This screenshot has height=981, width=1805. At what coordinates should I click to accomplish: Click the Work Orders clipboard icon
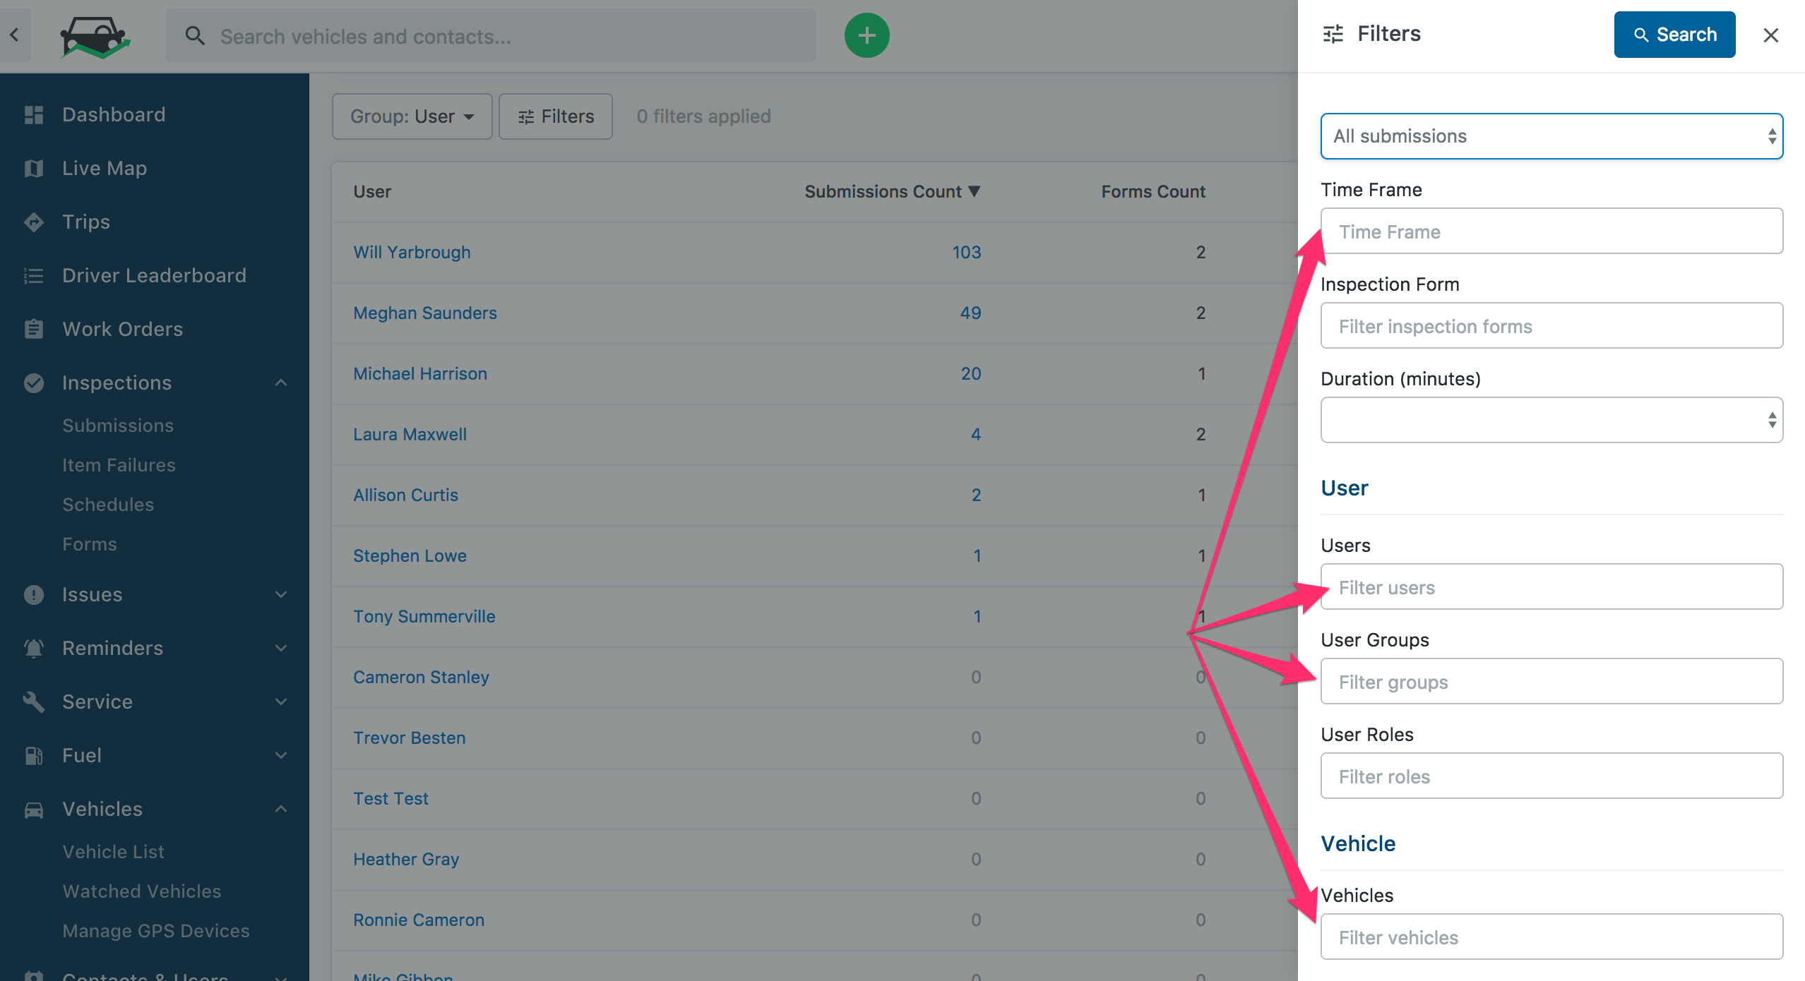(33, 329)
